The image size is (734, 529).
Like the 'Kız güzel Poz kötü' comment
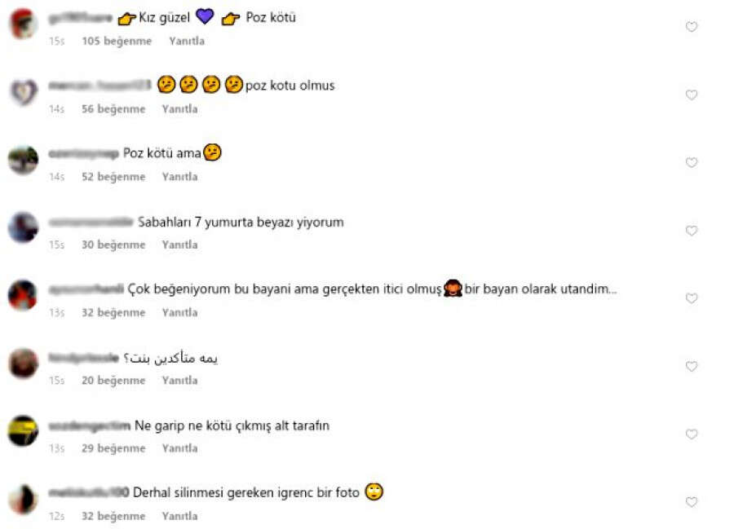(692, 27)
